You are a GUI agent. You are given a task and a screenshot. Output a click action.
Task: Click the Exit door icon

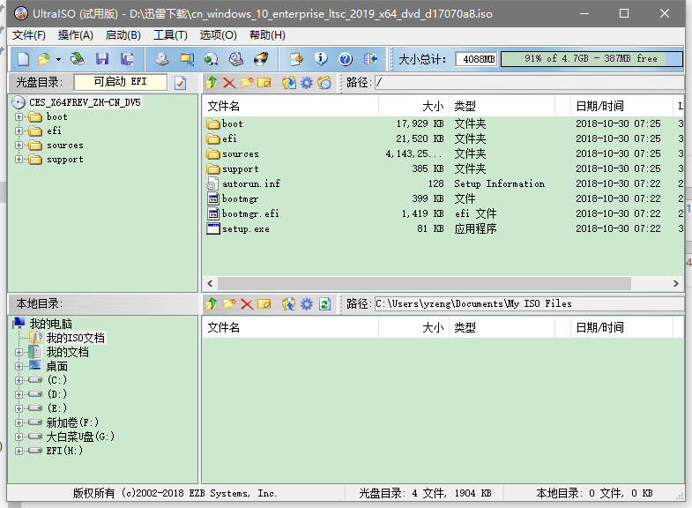coord(371,59)
